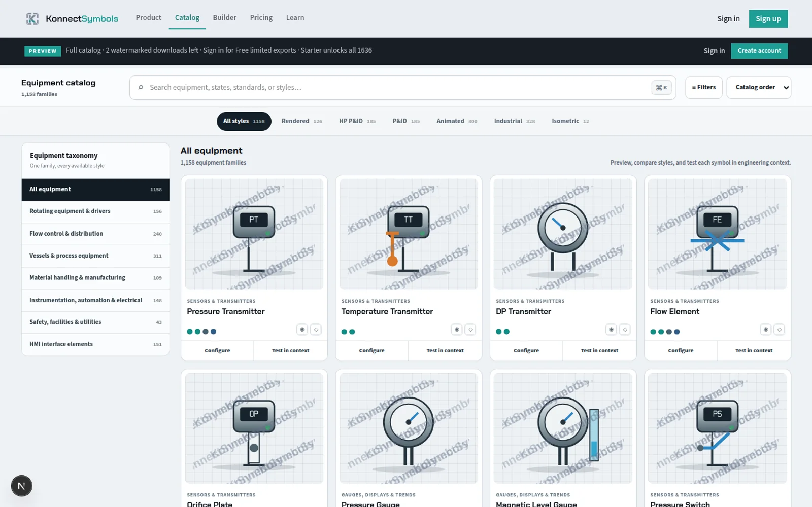812x507 pixels.
Task: Open the Pressure Gauge symbol preview
Action: (409, 428)
